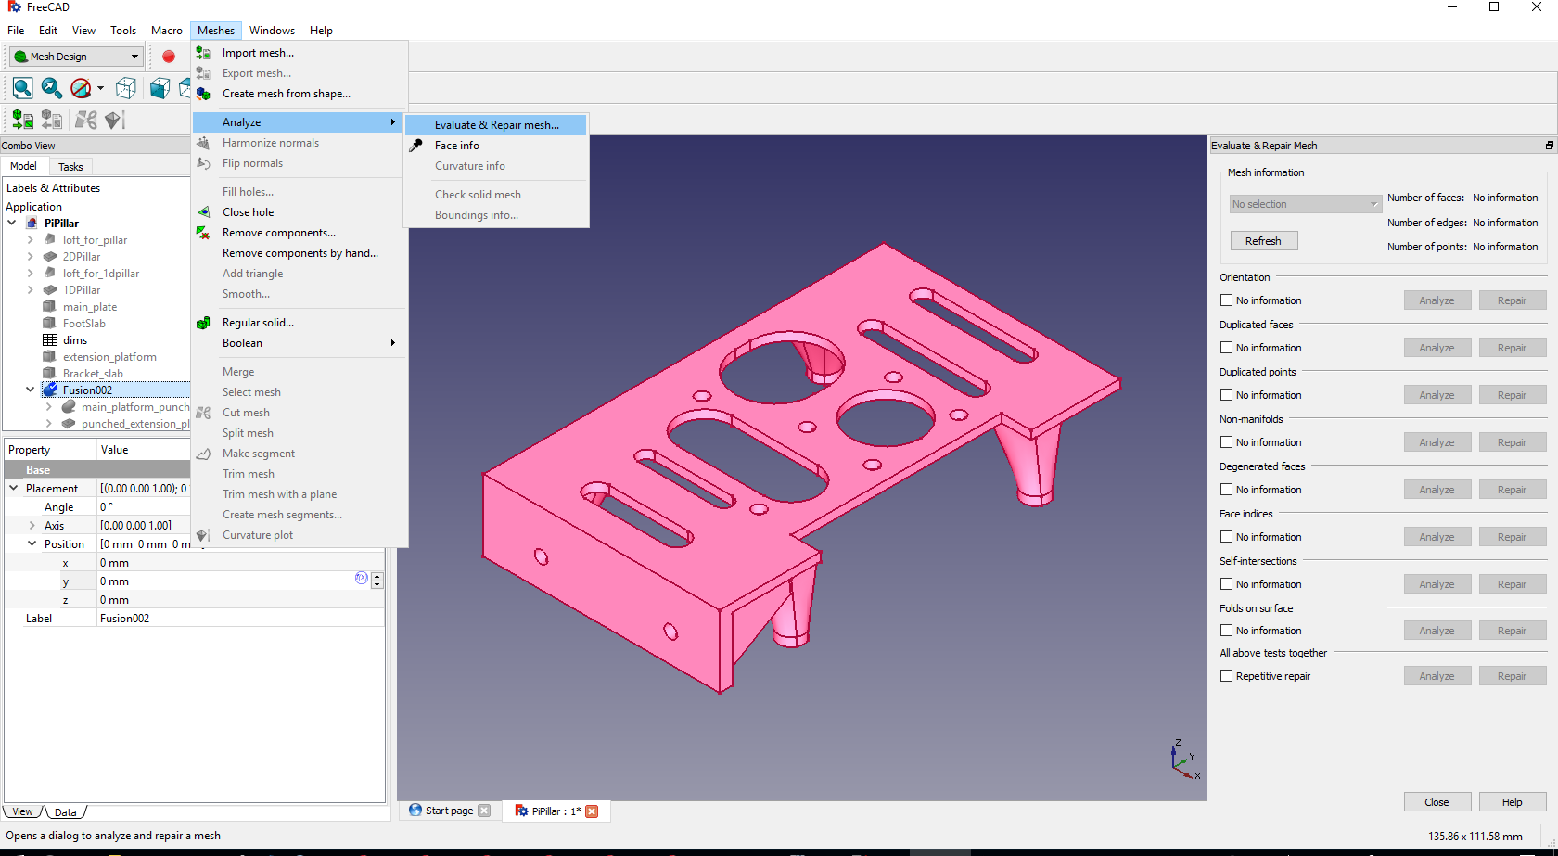Close the PiPillar document tab
This screenshot has width=1558, height=856.
coord(592,811)
